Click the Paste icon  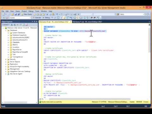[53, 14]
